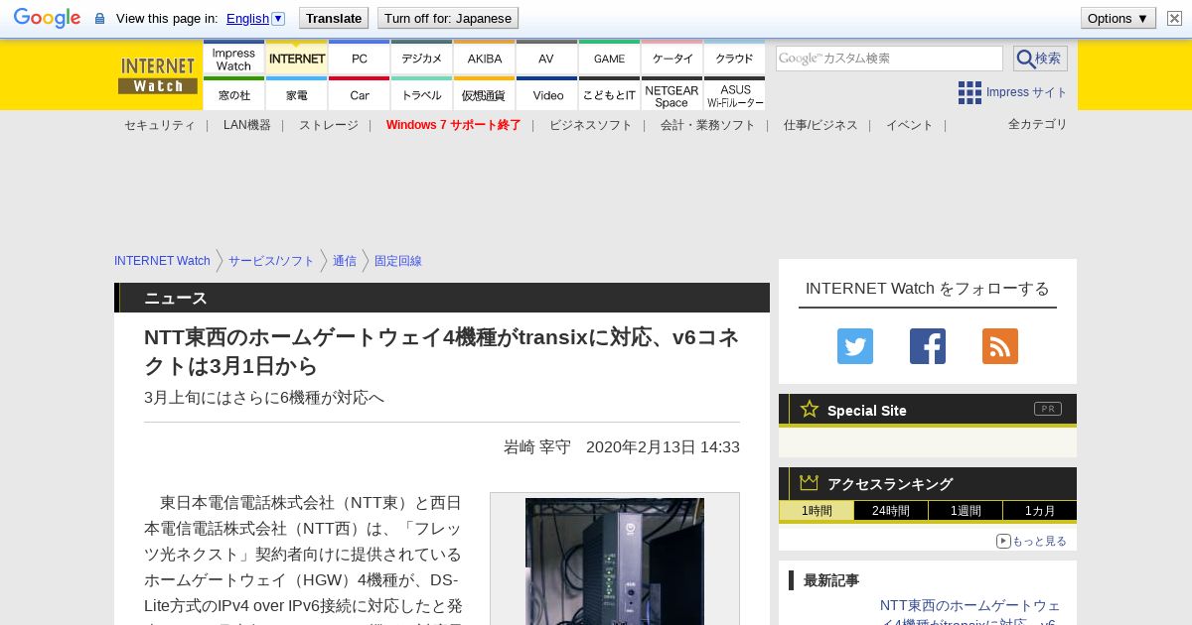
Task: Open the 仕事/ビジネス category
Action: [819, 125]
